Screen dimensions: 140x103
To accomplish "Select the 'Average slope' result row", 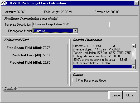I will pos(102,49).
